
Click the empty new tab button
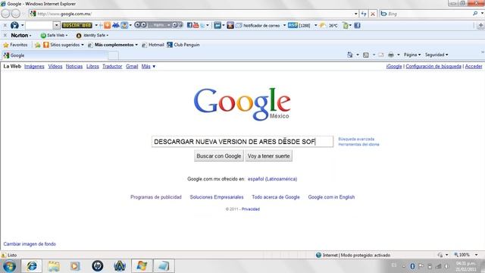pyautogui.click(x=113, y=55)
